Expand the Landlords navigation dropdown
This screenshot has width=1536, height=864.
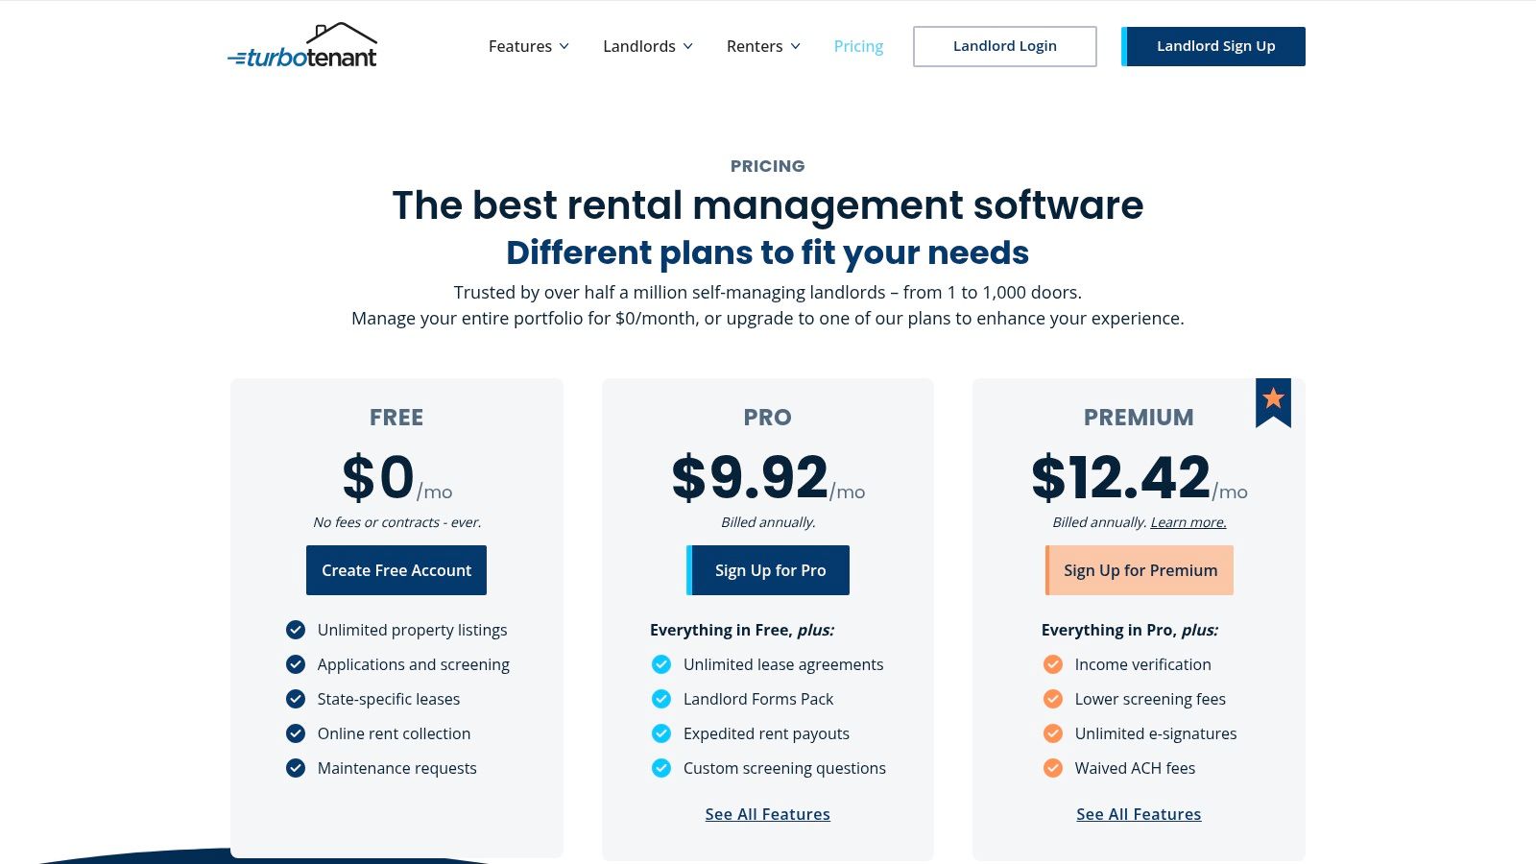647,46
